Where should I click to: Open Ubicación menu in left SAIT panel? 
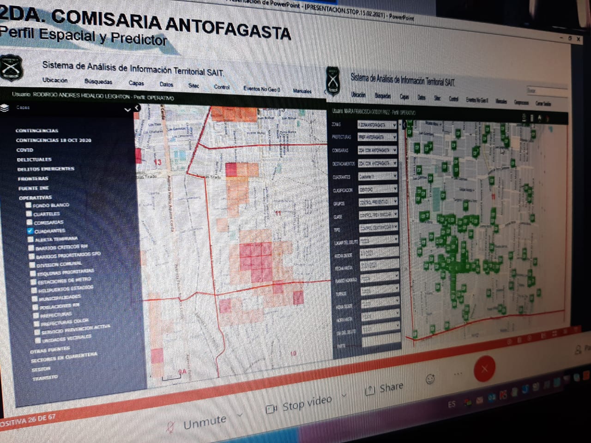coord(55,80)
